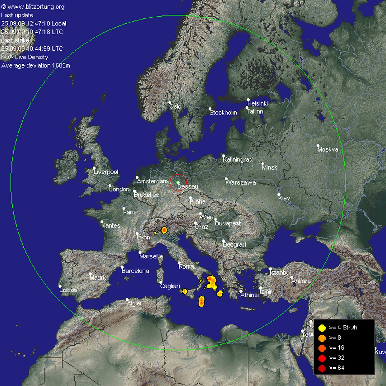
Task: Click the orange-red lightning cluster east of Lyon
Action: click(x=164, y=230)
